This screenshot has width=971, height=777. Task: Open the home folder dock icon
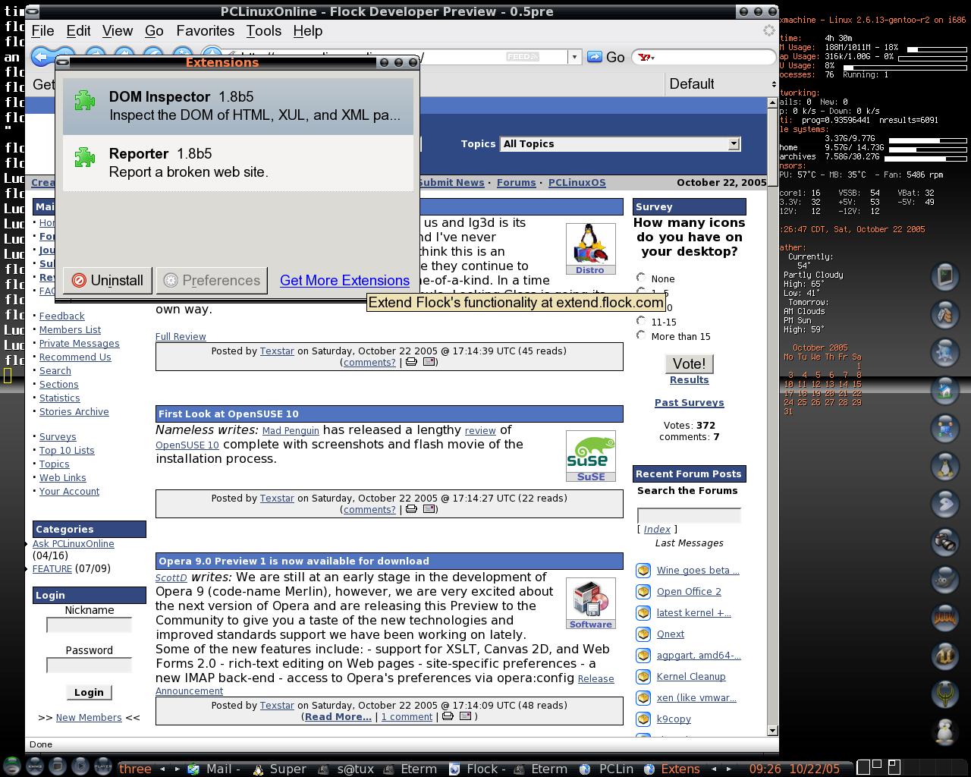click(x=945, y=390)
